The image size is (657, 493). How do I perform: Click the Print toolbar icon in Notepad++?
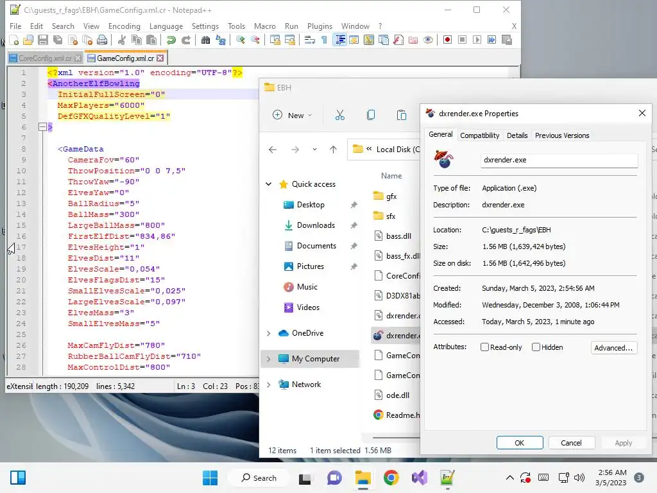click(102, 40)
